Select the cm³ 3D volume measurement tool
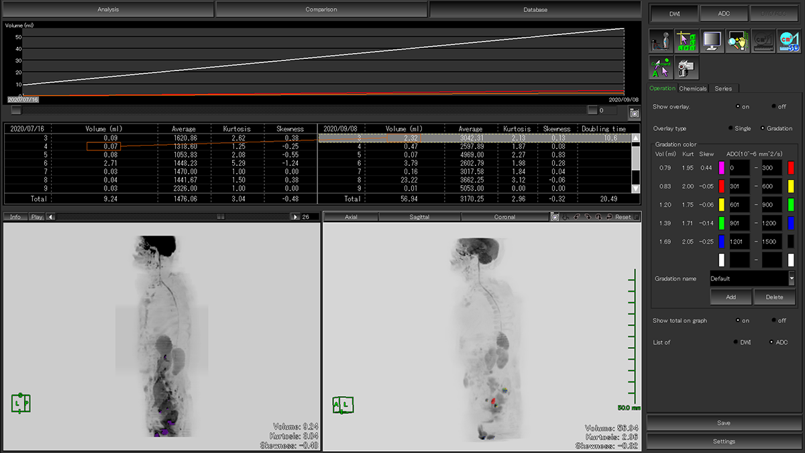 tap(789, 41)
